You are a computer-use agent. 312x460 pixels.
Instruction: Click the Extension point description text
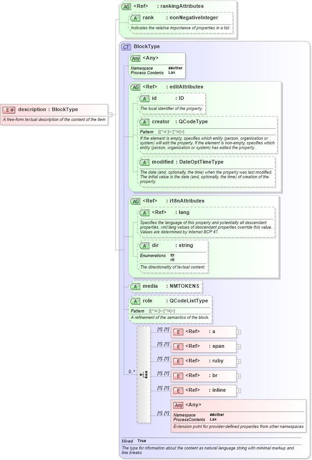[238, 427]
